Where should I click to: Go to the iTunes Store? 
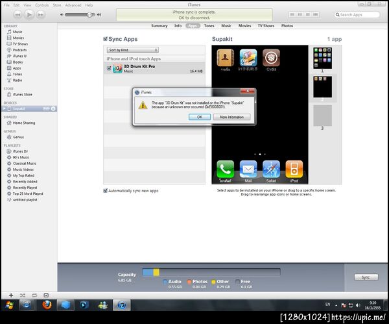tap(22, 94)
